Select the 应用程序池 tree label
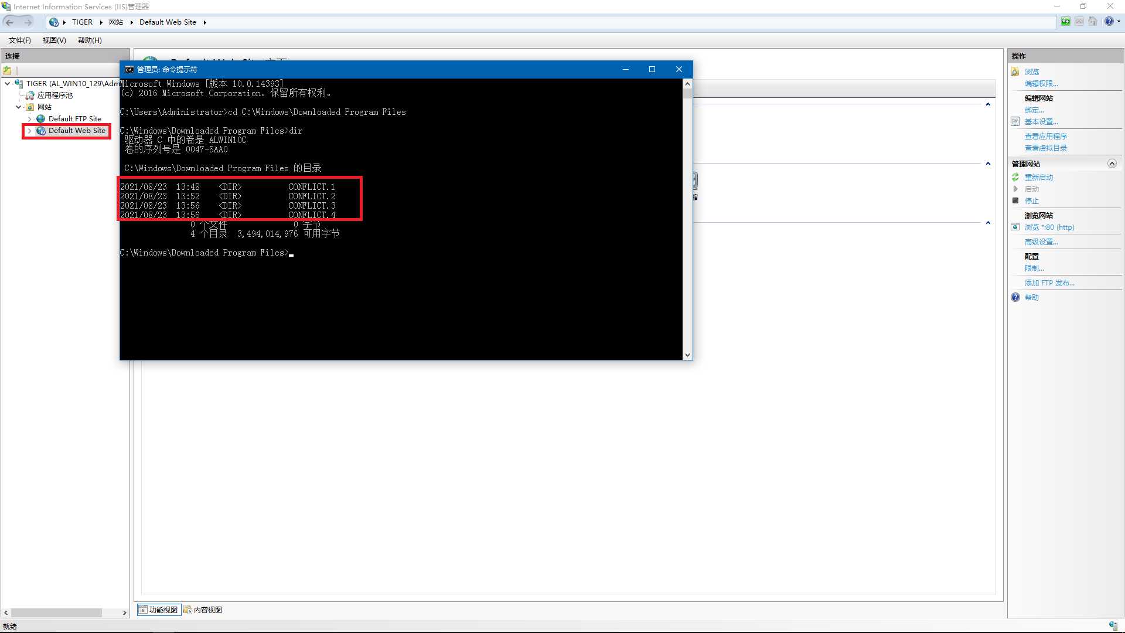Viewport: 1125px width, 633px height. pyautogui.click(x=54, y=96)
